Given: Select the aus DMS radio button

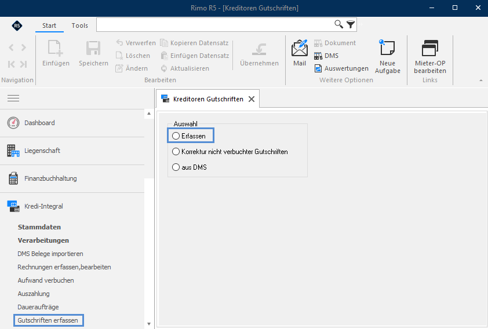Looking at the screenshot, I should (x=176, y=167).
